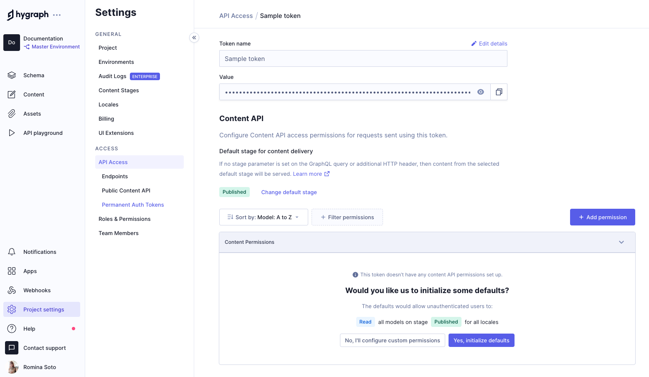
Task: Open Content via its pencil-square icon
Action: point(12,94)
